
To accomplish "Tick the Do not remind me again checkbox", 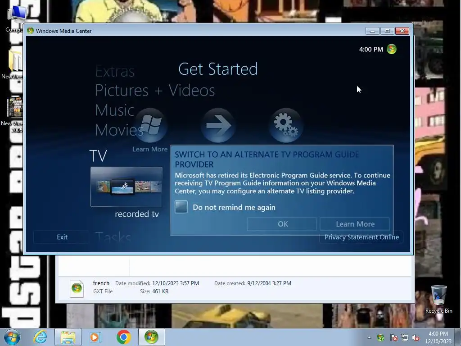I will [x=181, y=207].
